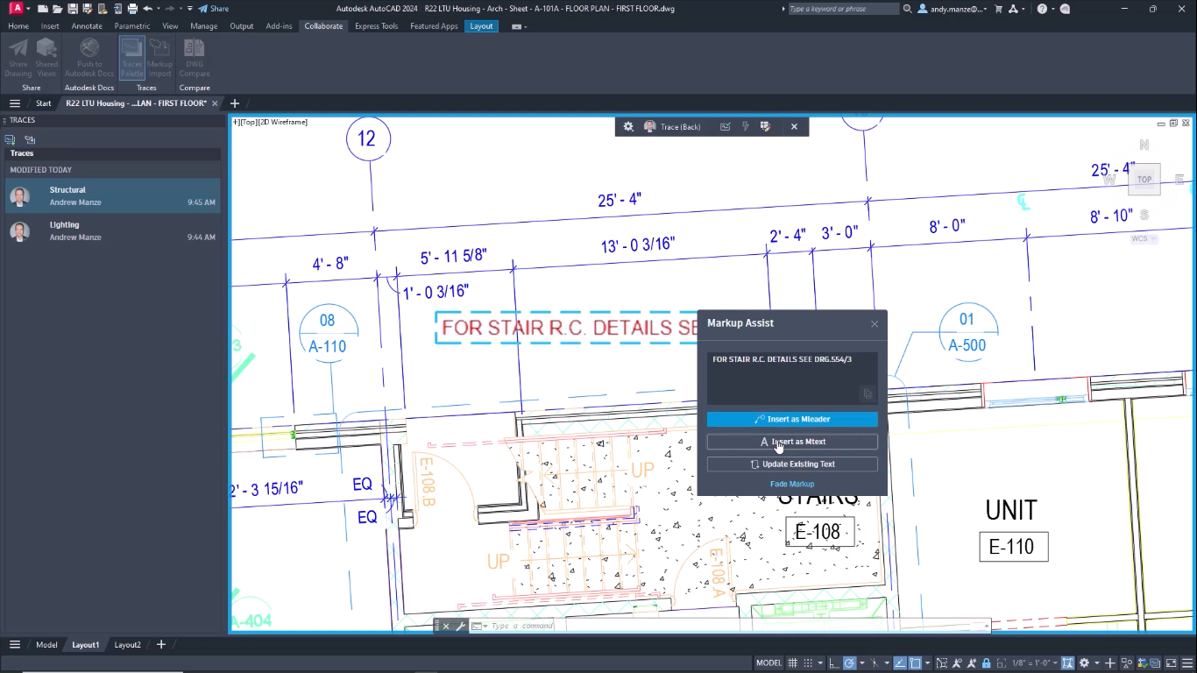Click the Markup Import ribbon icon
The height and width of the screenshot is (673, 1197).
[159, 58]
